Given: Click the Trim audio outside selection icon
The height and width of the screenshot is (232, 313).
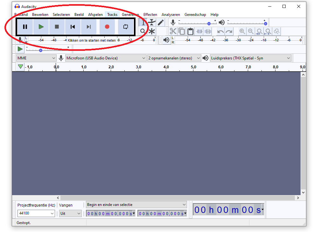Looking at the screenshot, I should [x=200, y=31].
